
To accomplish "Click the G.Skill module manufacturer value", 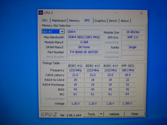I will coord(84,42).
